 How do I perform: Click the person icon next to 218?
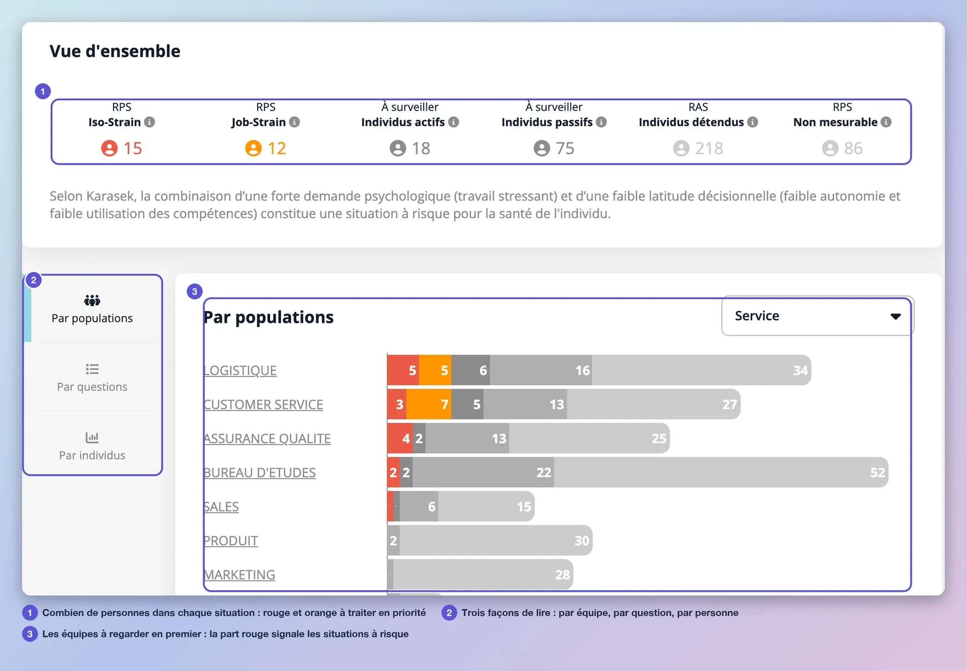[x=681, y=148]
